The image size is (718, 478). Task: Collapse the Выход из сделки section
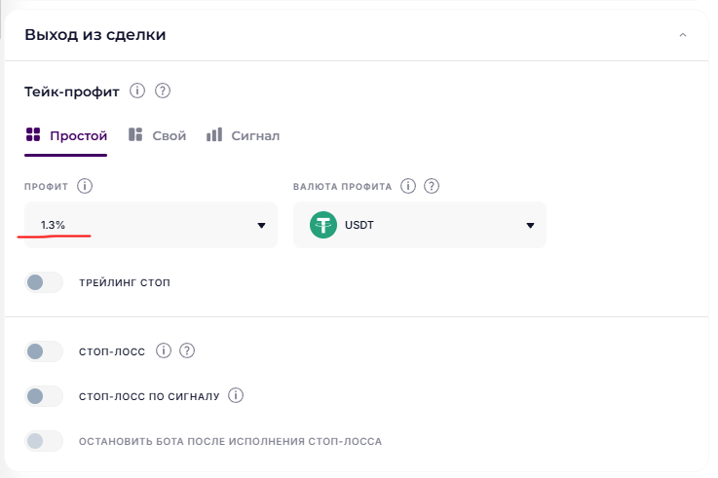[x=683, y=35]
